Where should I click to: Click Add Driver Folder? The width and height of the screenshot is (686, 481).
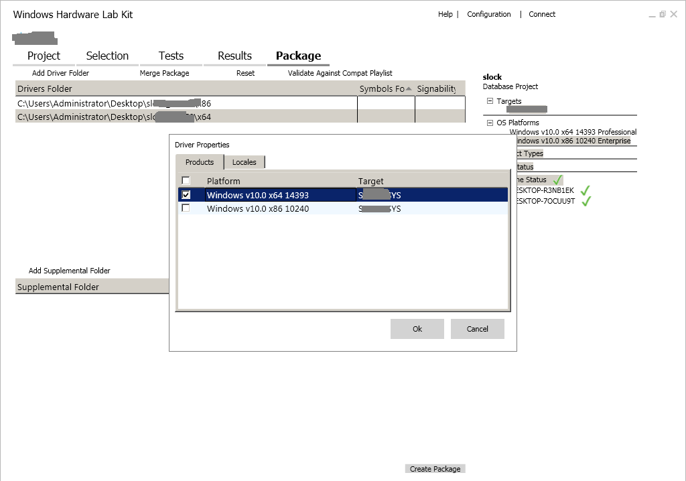pyautogui.click(x=60, y=73)
